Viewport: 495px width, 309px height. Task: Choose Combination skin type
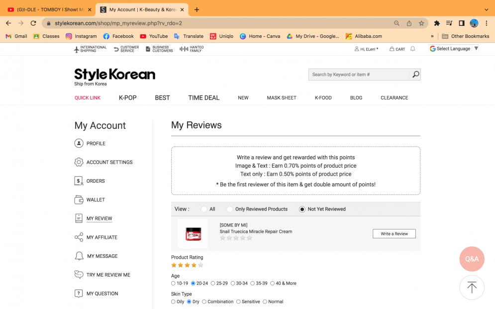tap(204, 302)
